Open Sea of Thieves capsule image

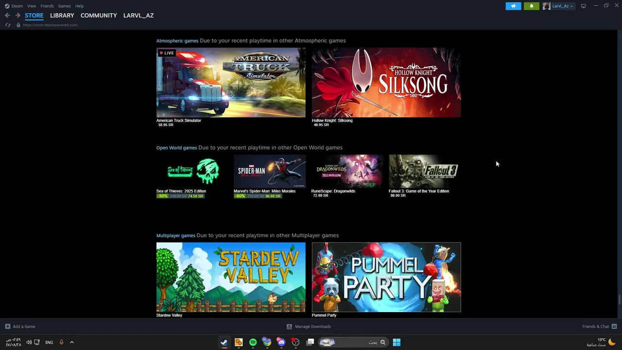click(192, 171)
